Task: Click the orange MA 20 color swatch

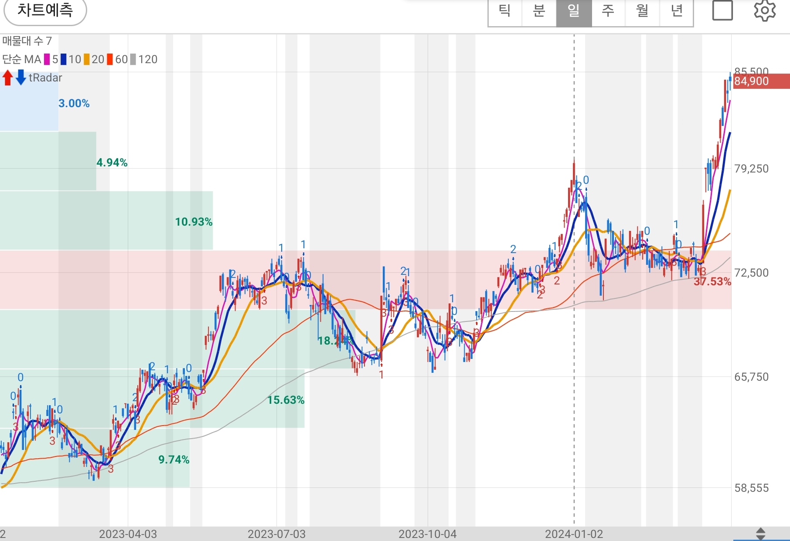Action: pos(87,59)
